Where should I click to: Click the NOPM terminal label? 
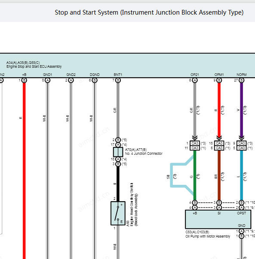[242, 75]
